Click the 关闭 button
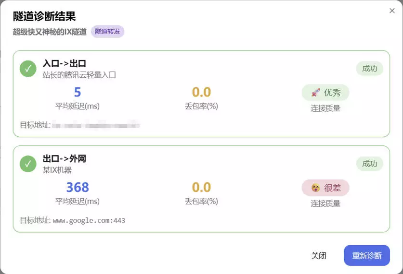This screenshot has width=403, height=274. 319,256
